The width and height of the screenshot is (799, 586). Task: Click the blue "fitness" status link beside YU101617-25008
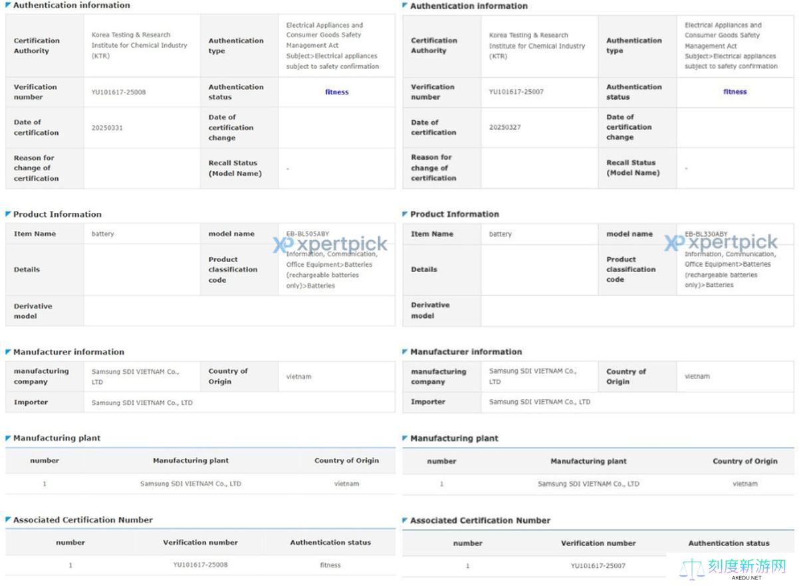336,92
